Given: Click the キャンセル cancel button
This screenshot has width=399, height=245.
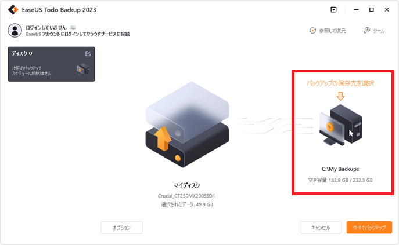Looking at the screenshot, I should point(321,228).
